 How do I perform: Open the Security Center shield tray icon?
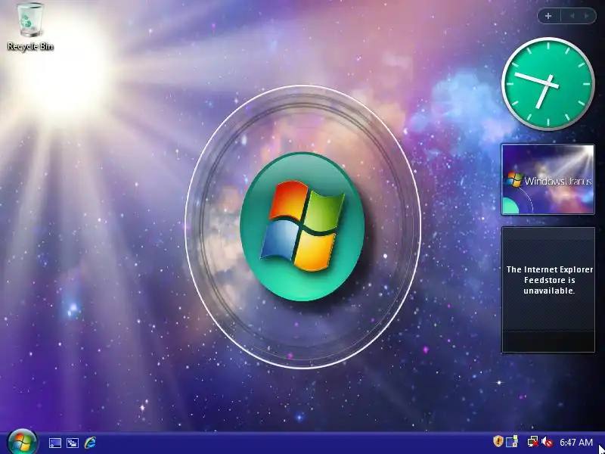(x=498, y=441)
